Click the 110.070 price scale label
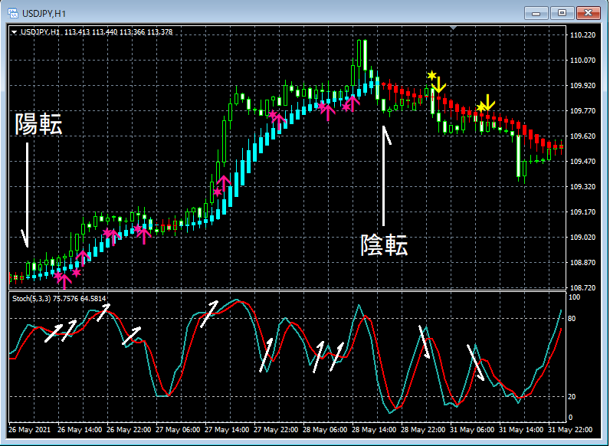The height and width of the screenshot is (446, 610). 582,61
